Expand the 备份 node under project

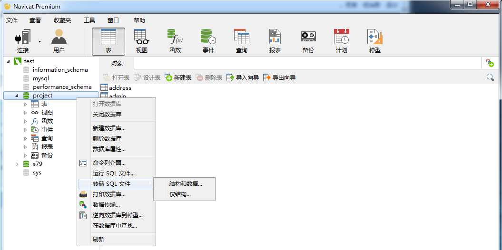pyautogui.click(x=26, y=155)
